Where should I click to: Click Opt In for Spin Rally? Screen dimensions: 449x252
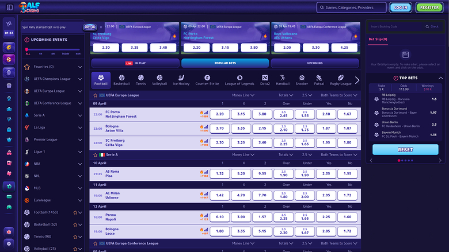pyautogui.click(x=90, y=27)
